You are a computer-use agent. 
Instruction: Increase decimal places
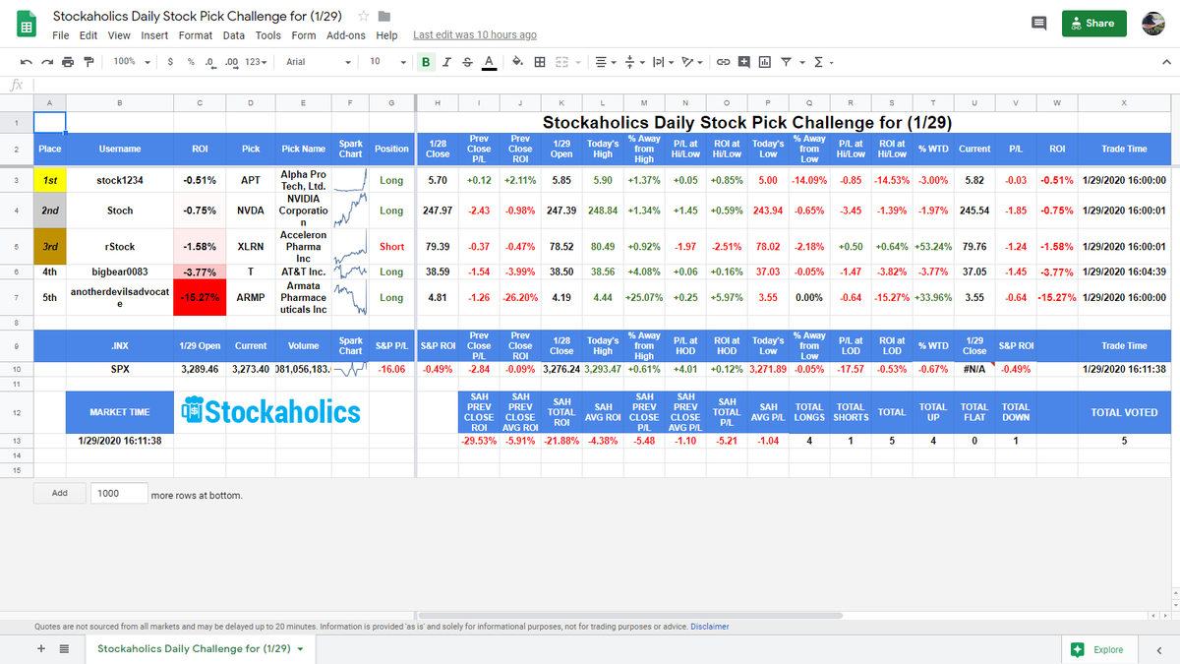click(x=232, y=62)
